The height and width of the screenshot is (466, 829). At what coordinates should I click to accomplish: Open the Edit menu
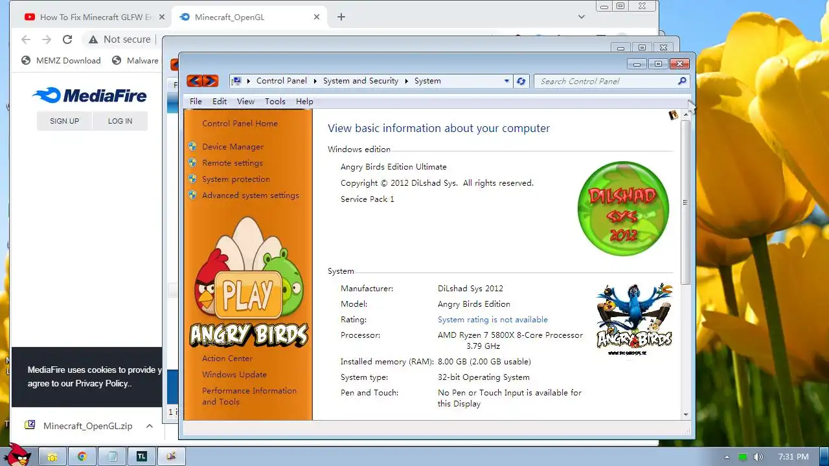[x=220, y=101]
